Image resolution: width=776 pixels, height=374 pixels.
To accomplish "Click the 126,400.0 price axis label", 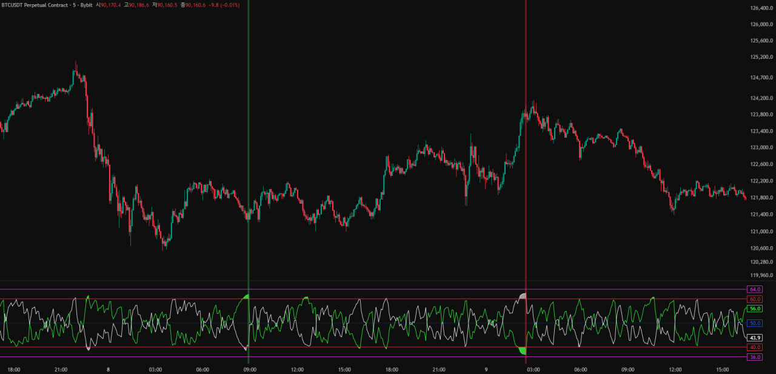I will [760, 8].
